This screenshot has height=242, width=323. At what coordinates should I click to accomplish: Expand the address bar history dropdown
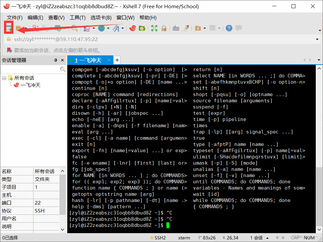coord(317,39)
